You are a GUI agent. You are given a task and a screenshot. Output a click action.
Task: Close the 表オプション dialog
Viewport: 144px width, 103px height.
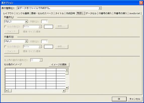click(x=141, y=3)
